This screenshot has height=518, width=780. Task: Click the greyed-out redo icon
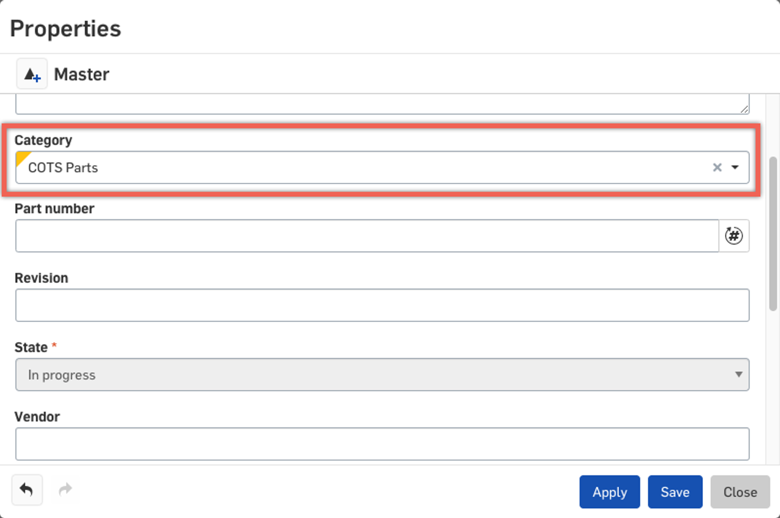click(65, 490)
